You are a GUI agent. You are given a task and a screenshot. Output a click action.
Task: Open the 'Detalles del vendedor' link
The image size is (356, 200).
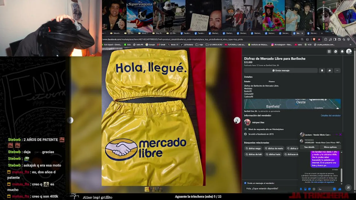[331, 116]
